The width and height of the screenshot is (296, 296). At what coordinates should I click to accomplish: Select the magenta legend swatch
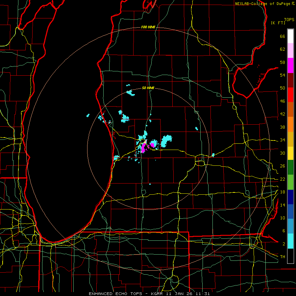click(x=290, y=65)
